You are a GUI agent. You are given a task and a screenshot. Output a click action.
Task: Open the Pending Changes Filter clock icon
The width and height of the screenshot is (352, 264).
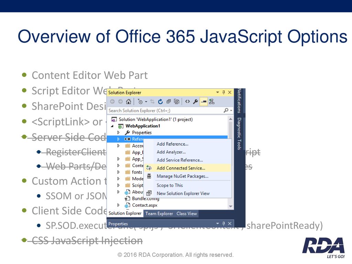tap(140, 102)
